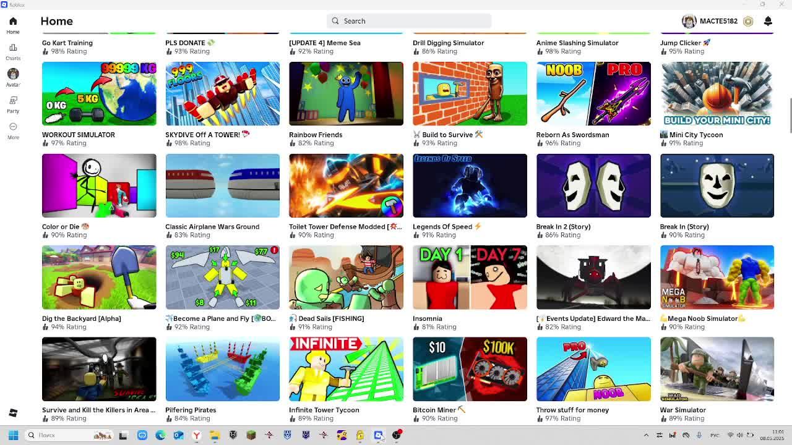This screenshot has width=792, height=445.
Task: Open the Rainbow Friends game title
Action: pos(316,135)
